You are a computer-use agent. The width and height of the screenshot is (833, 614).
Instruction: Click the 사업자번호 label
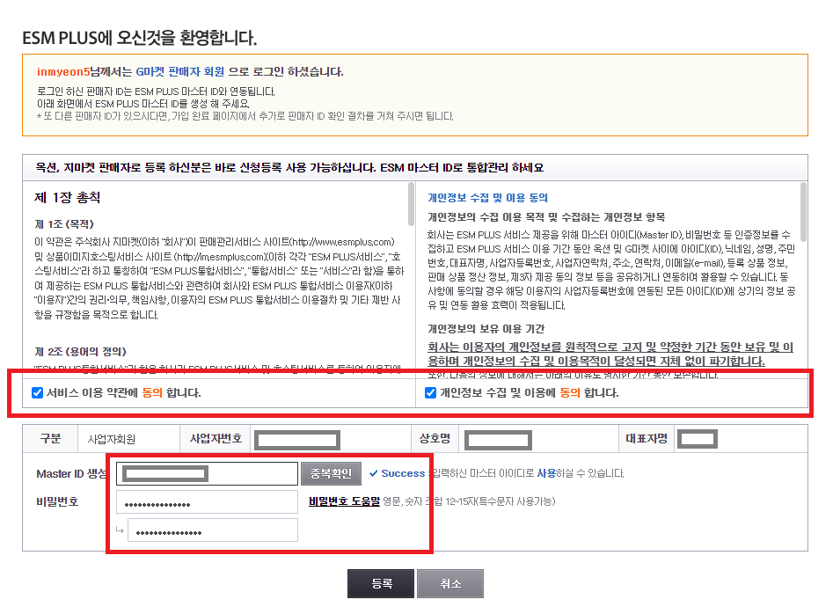coord(216,439)
